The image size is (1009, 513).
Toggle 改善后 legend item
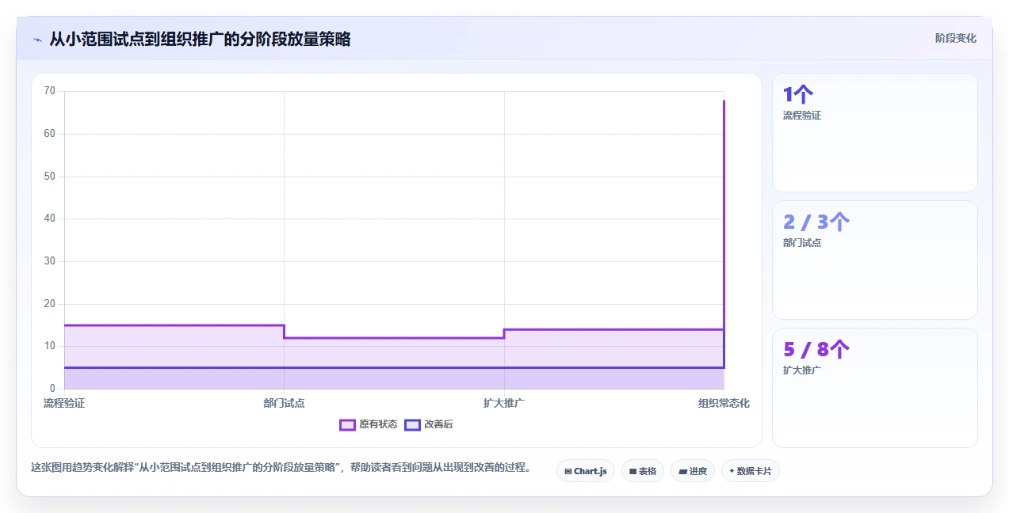coord(429,424)
